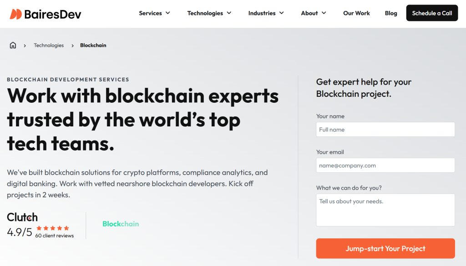
Task: Click the 60 client reviews text
Action: [x=53, y=236]
